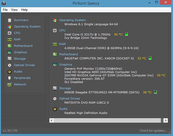
Task: Open the View menu
Action: (x=14, y=10)
